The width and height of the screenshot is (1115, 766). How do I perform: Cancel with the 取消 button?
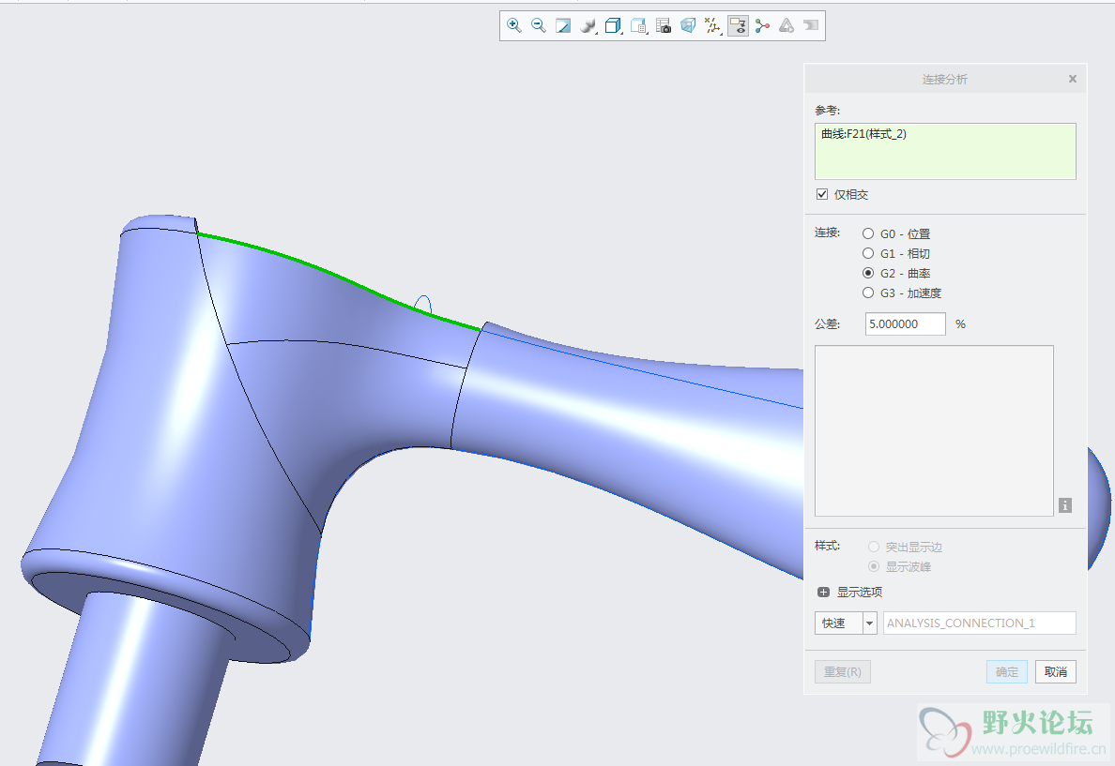click(x=1056, y=671)
